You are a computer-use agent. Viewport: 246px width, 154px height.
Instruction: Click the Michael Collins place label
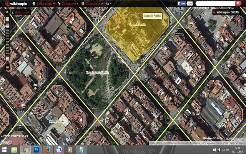(x=58, y=121)
